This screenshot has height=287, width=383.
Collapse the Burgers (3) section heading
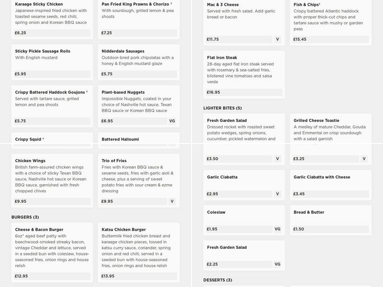coord(25,217)
